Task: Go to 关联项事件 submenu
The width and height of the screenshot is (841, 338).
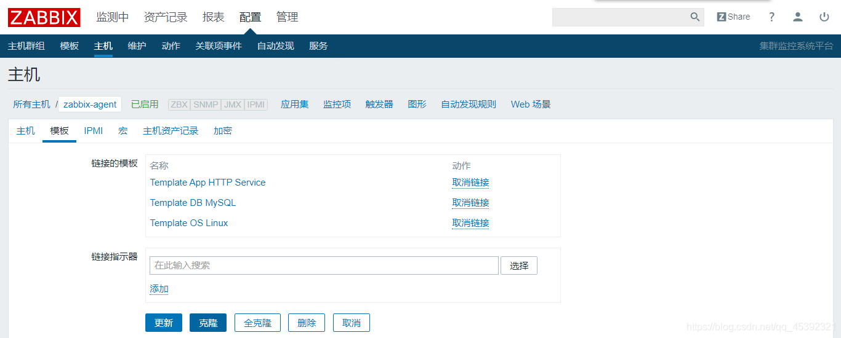Action: coord(219,46)
